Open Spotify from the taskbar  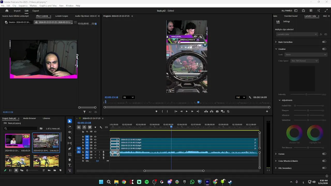[x=147, y=182]
